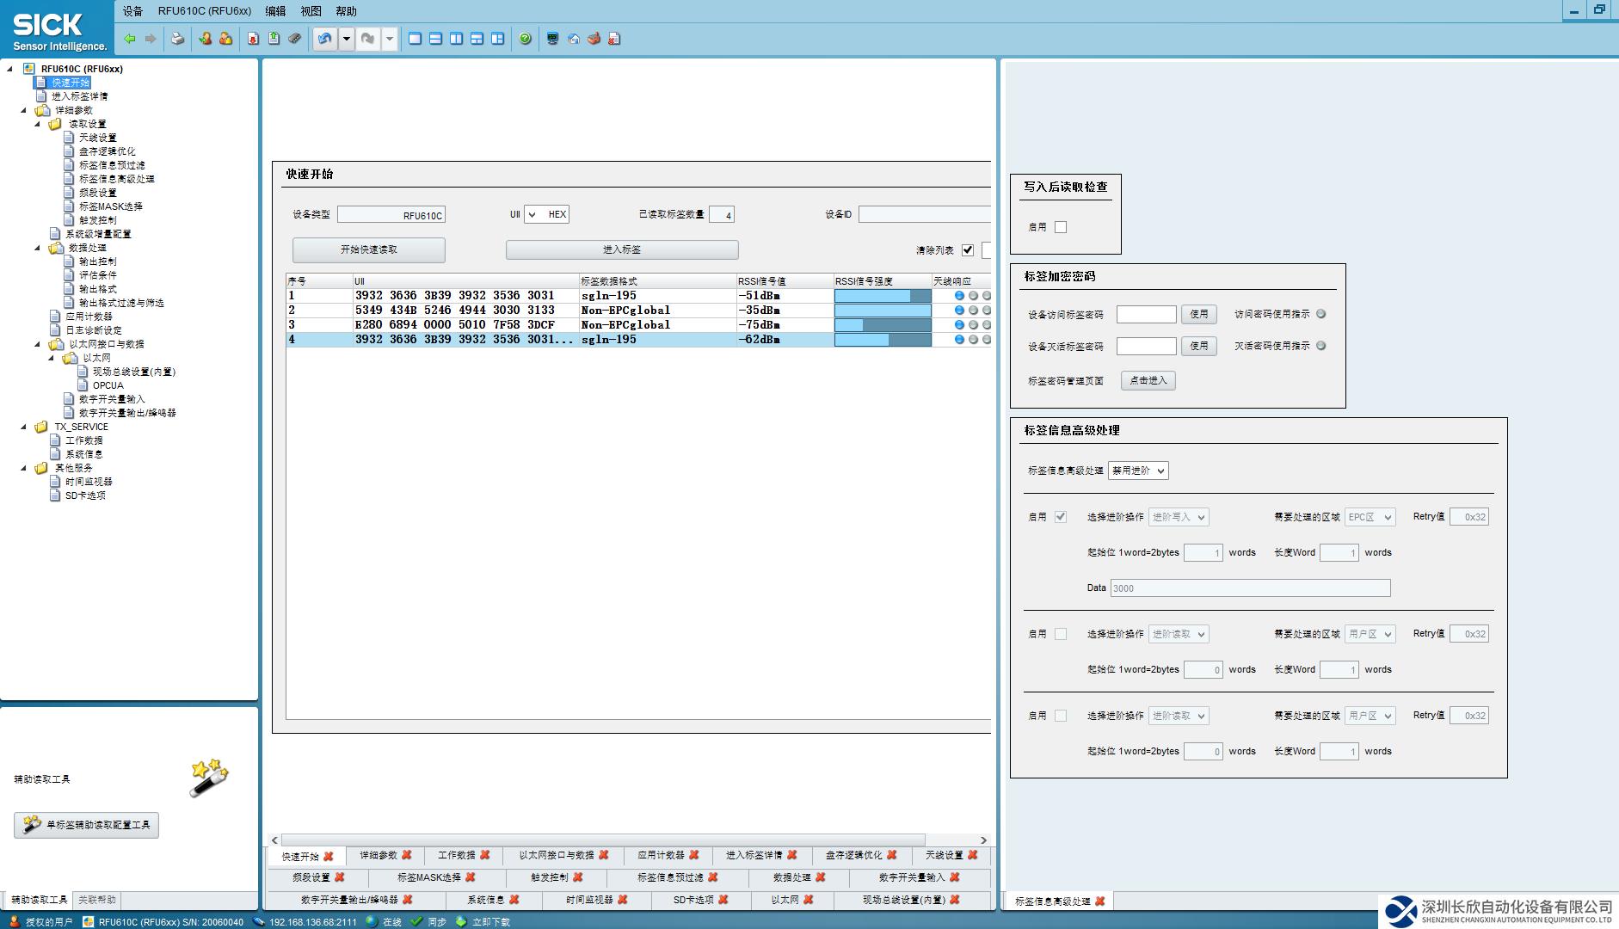Click the 设备访问标签密码 input field
Image resolution: width=1619 pixels, height=929 pixels.
pyautogui.click(x=1146, y=314)
